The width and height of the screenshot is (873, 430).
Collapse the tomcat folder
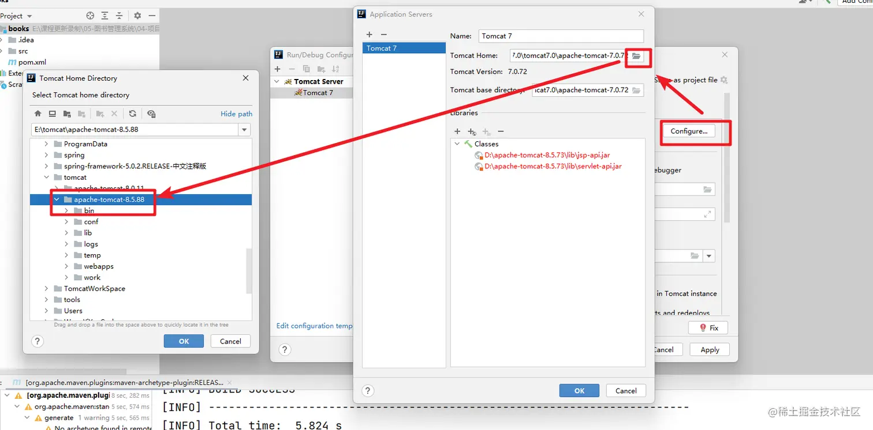pyautogui.click(x=46, y=178)
